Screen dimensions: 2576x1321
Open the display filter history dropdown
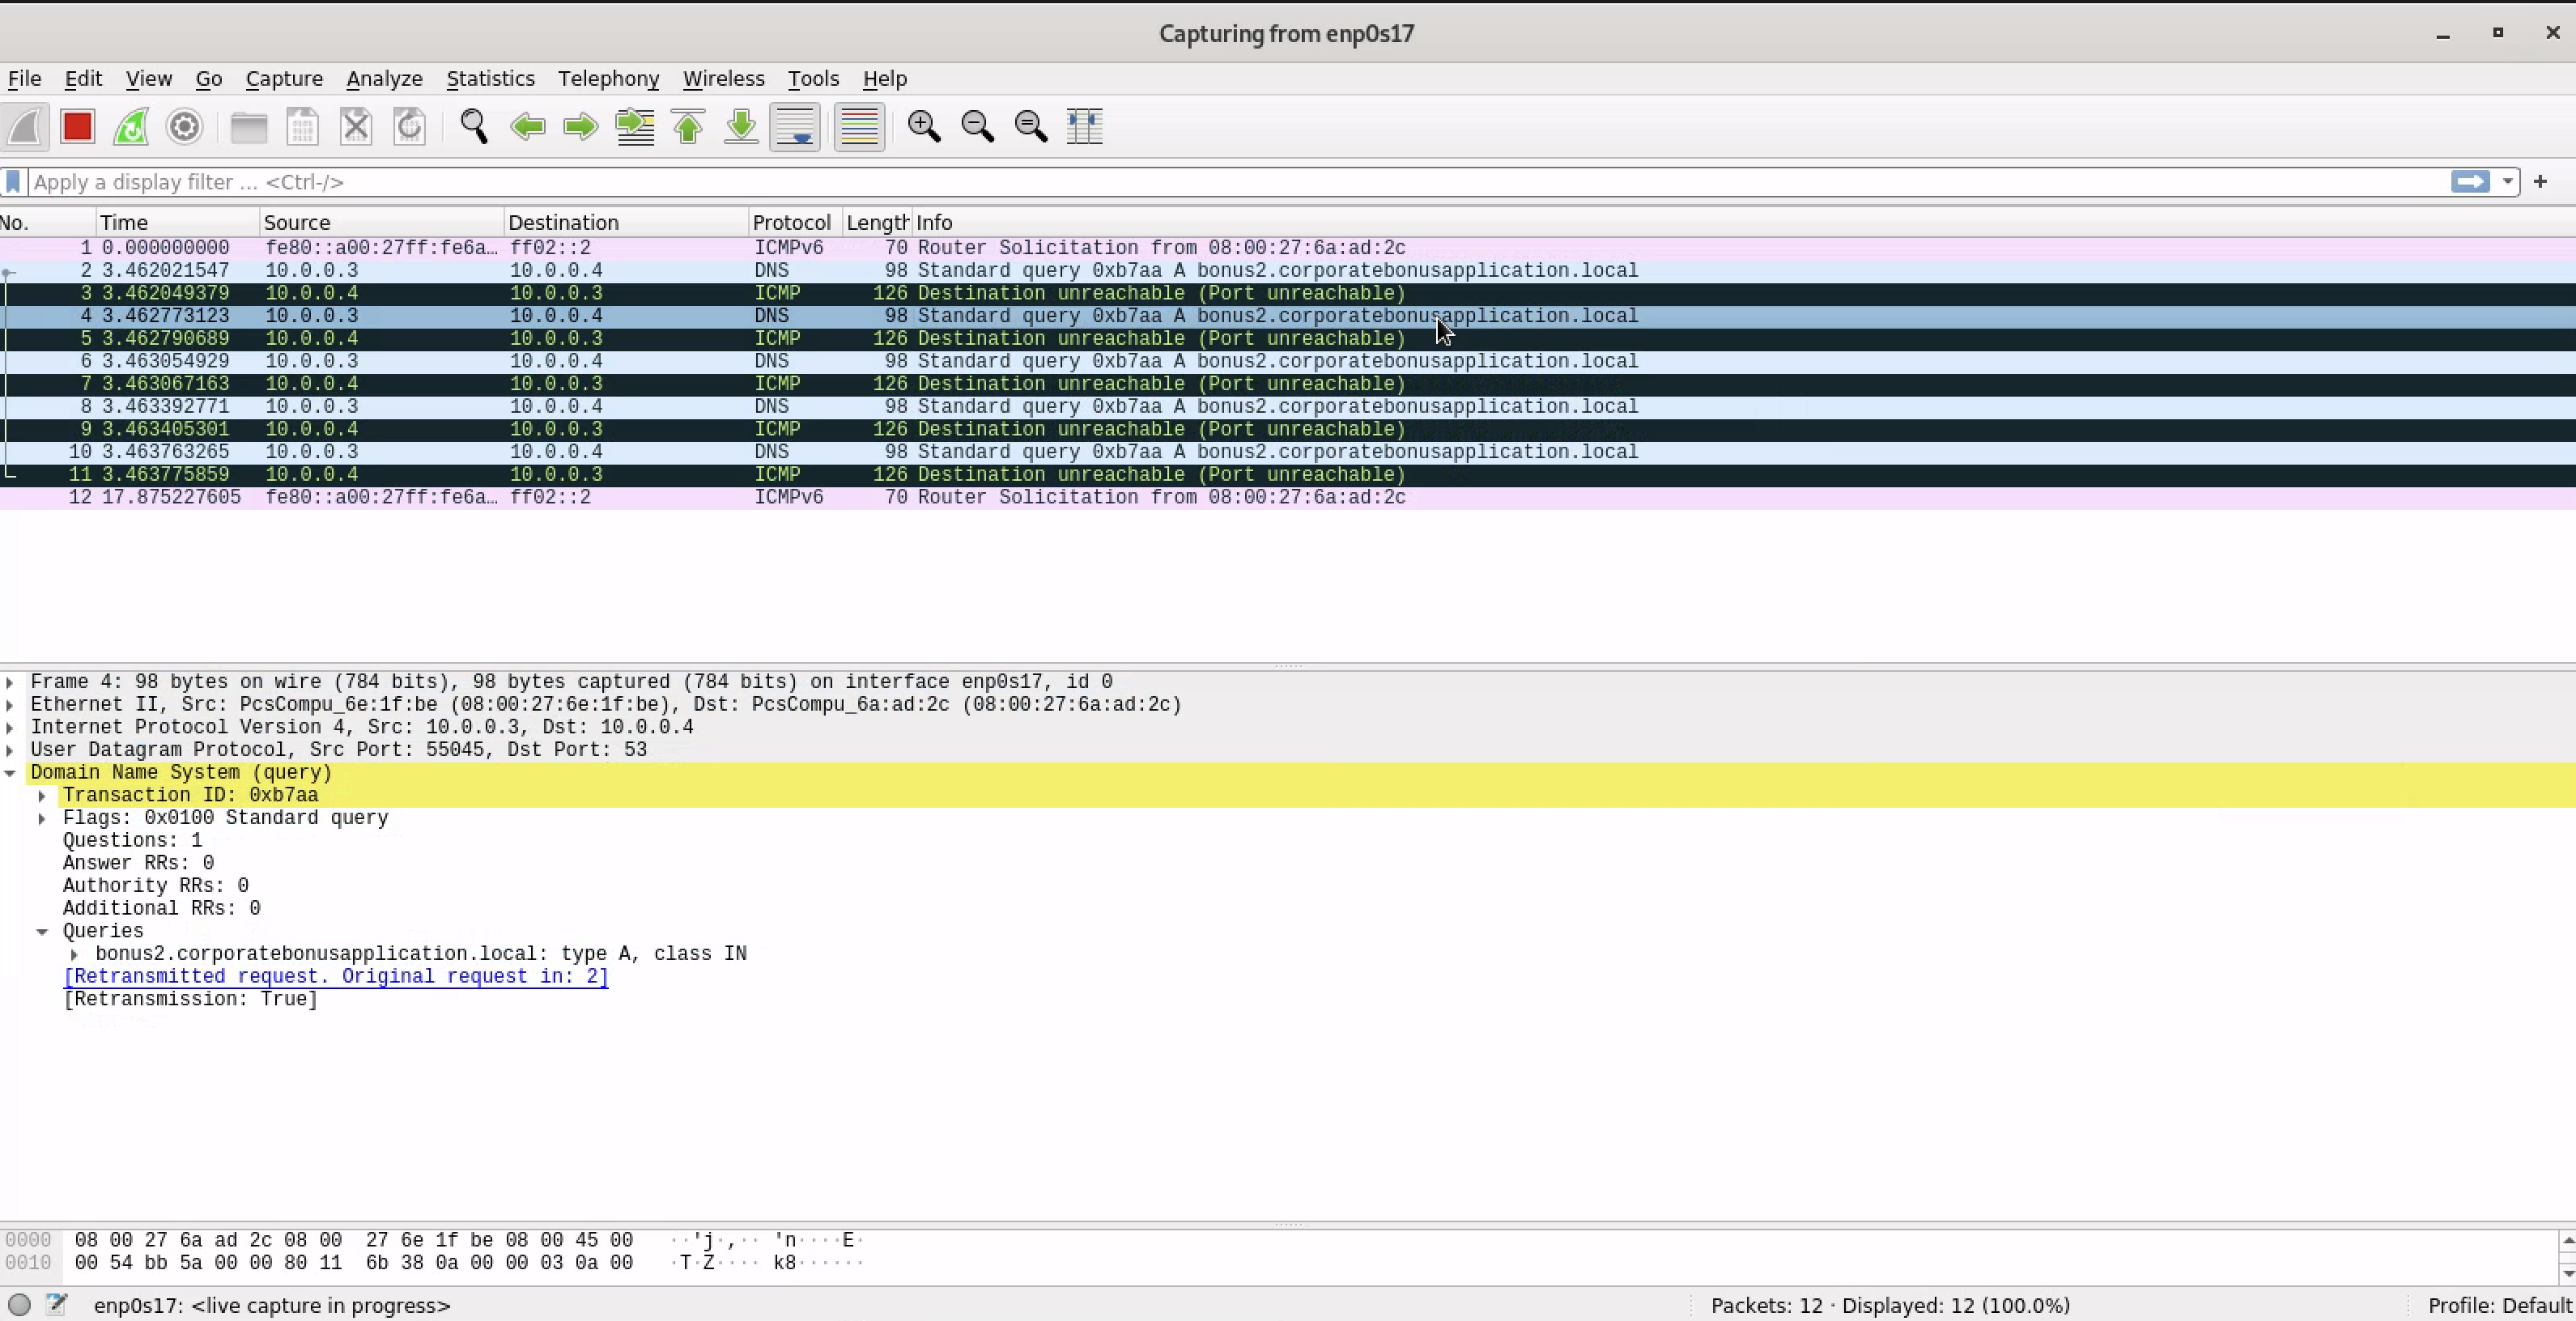[x=2507, y=182]
